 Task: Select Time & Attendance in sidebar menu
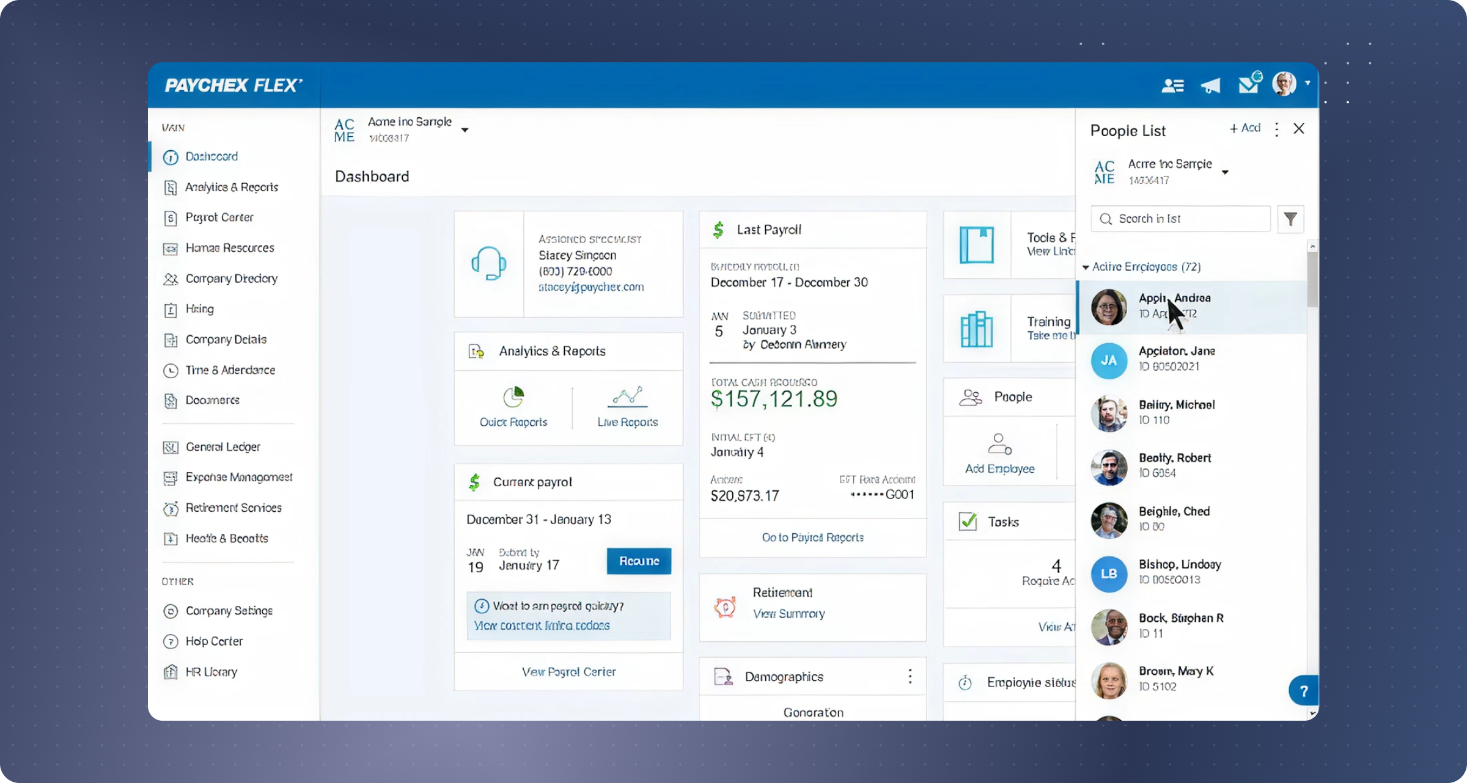coord(230,370)
